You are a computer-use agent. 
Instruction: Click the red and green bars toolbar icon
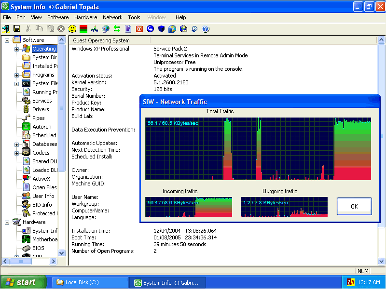point(83,29)
